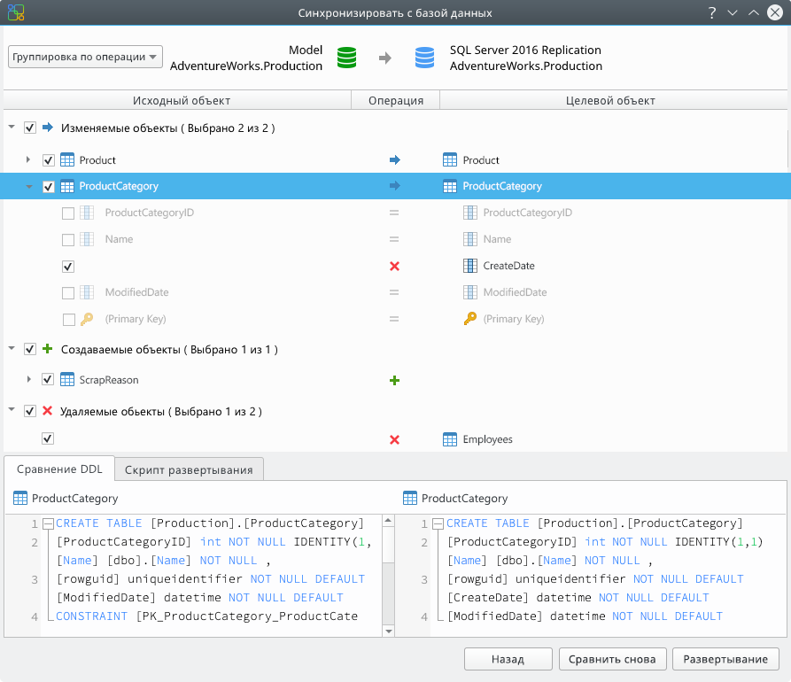Collapse the deleted objects group
Image resolution: width=791 pixels, height=682 pixels.
coord(12,409)
